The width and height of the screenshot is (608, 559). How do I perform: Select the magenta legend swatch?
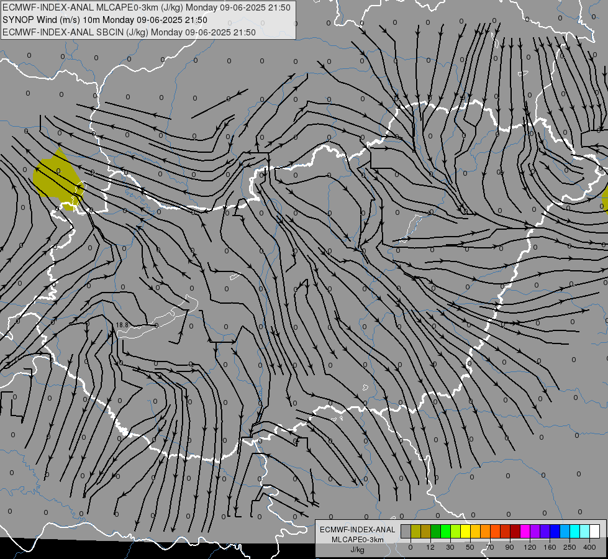pos(525,531)
